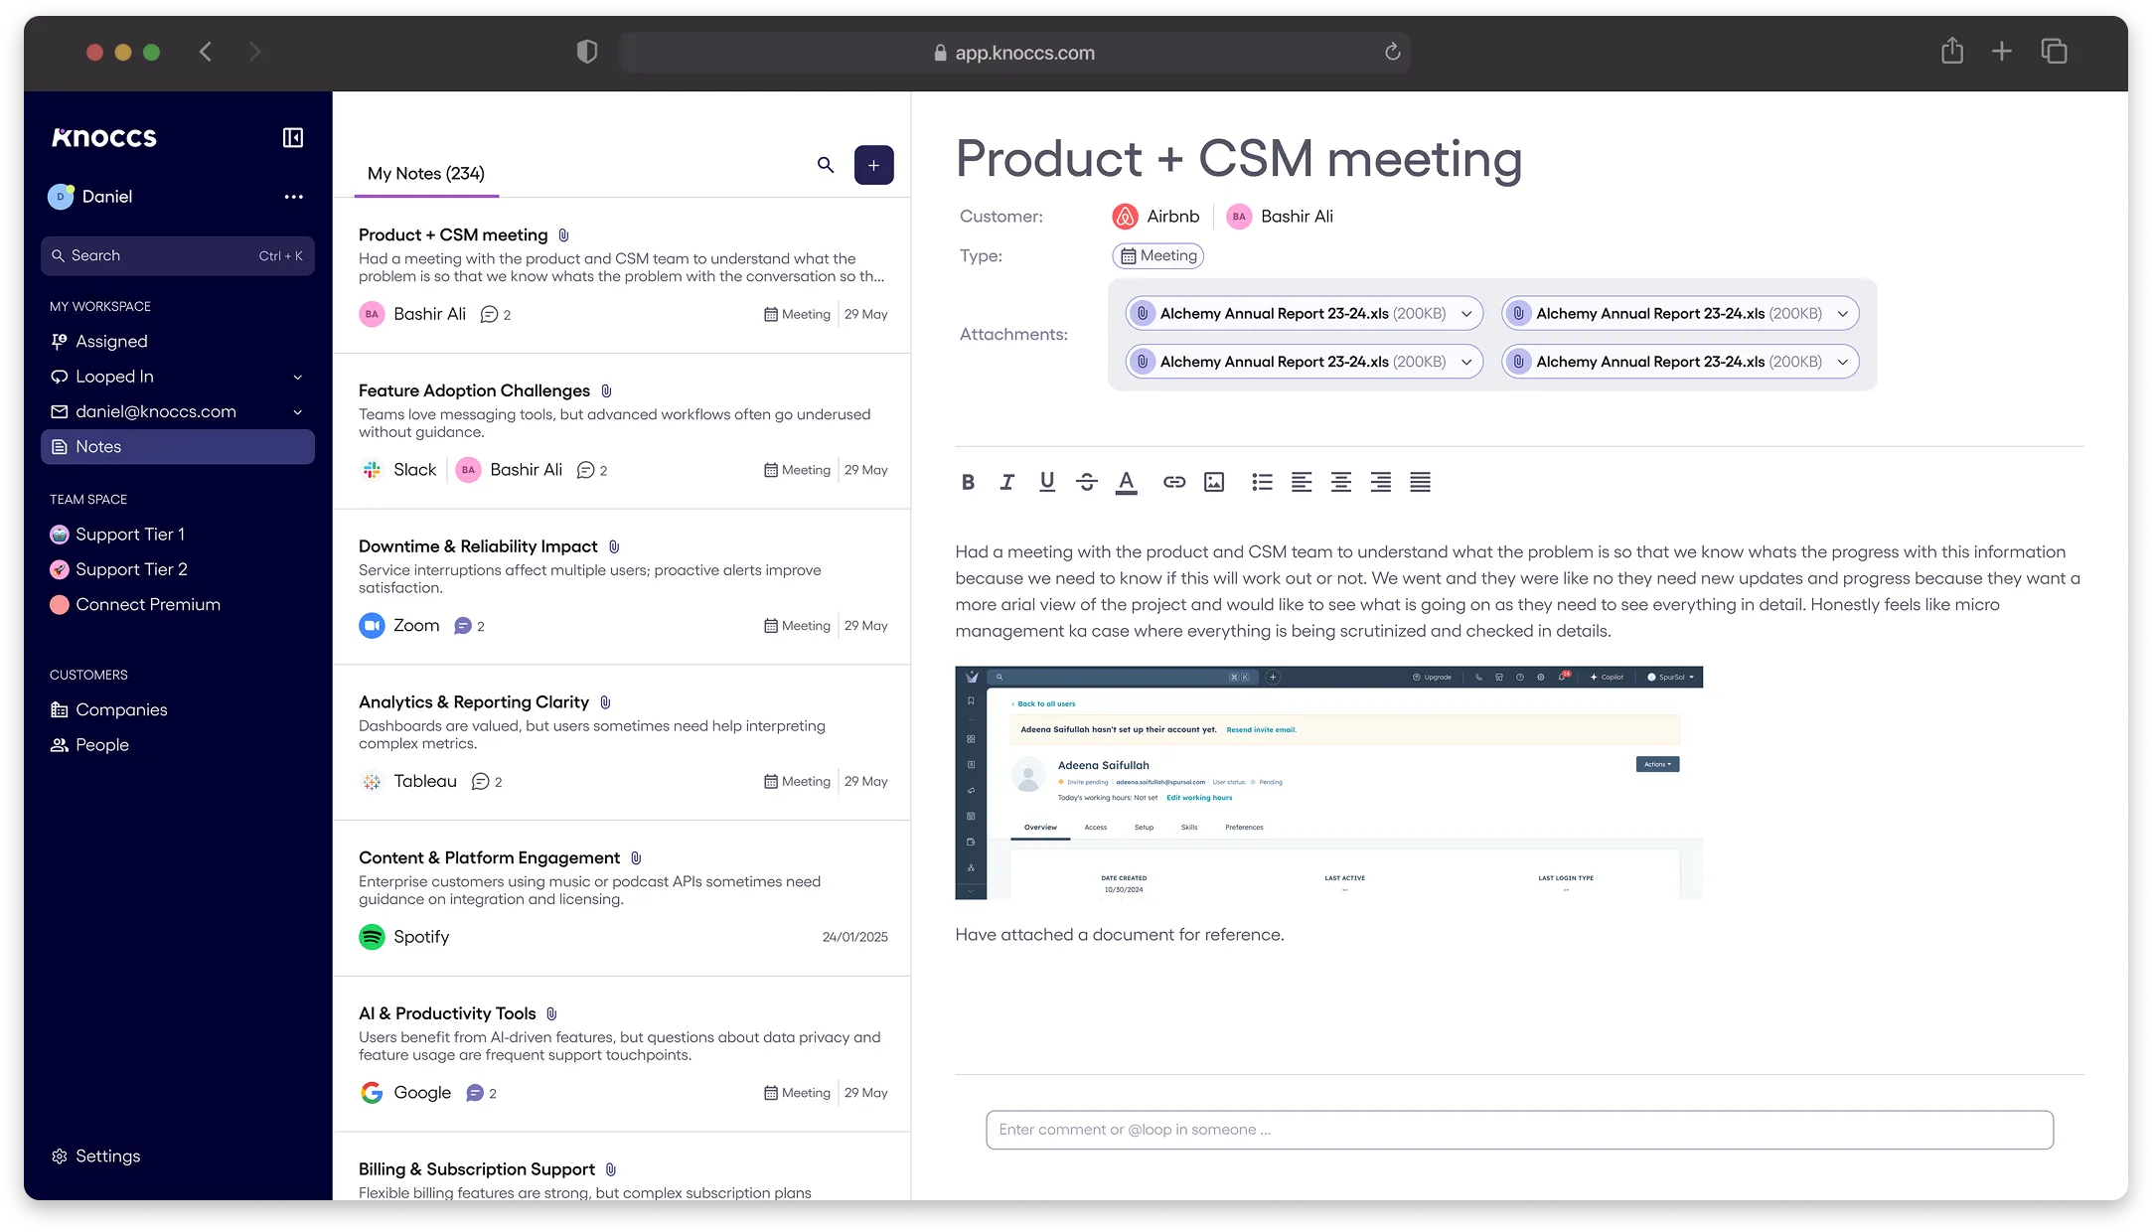Click the insert image icon in the editor toolbar
The width and height of the screenshot is (2152, 1232).
click(1214, 482)
